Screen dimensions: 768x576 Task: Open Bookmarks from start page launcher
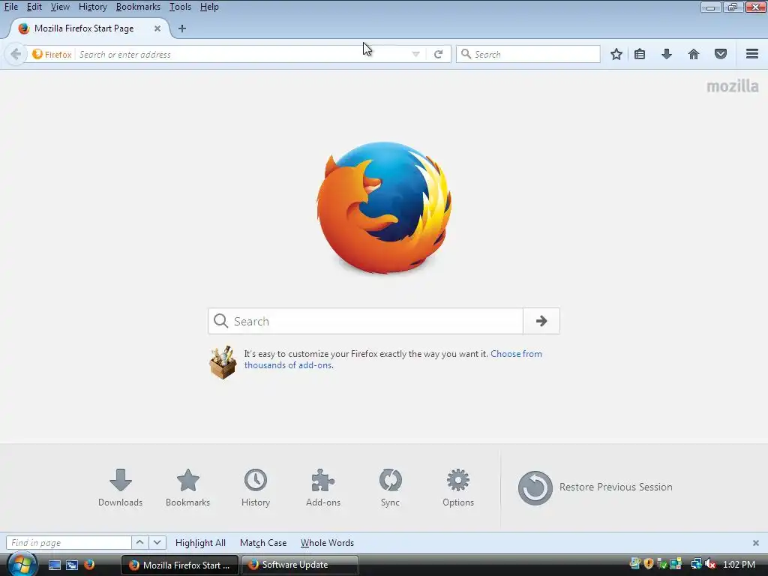(x=188, y=487)
